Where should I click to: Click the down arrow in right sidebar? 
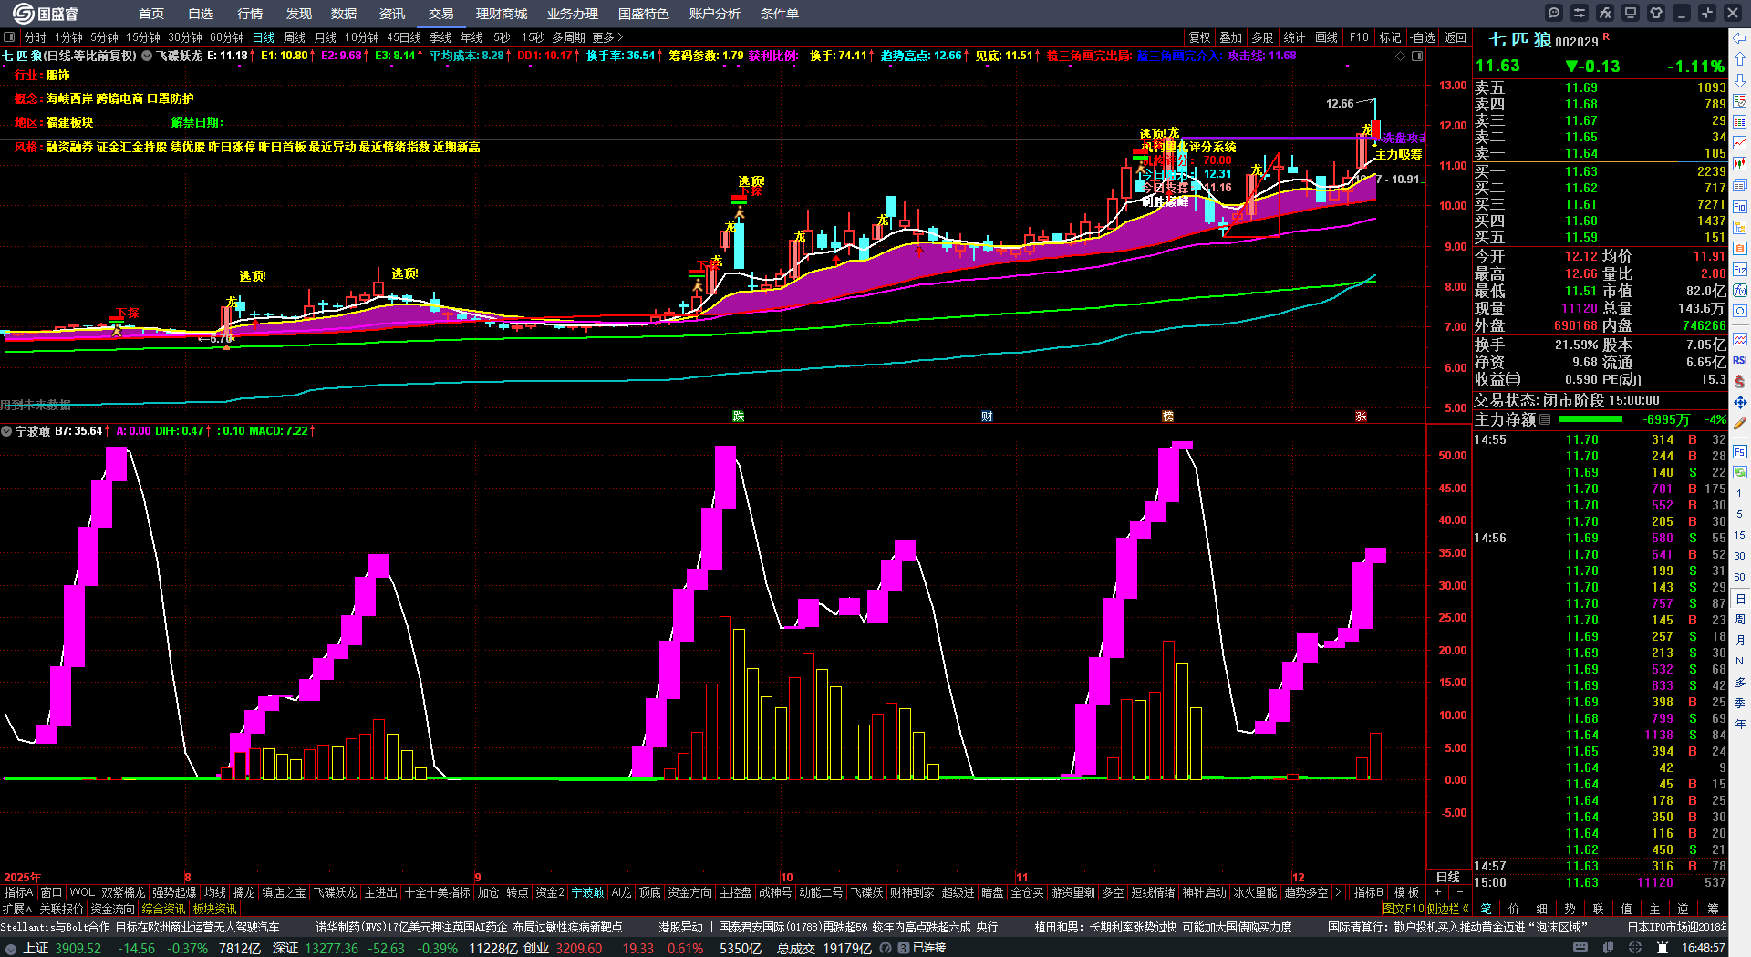tap(1740, 80)
